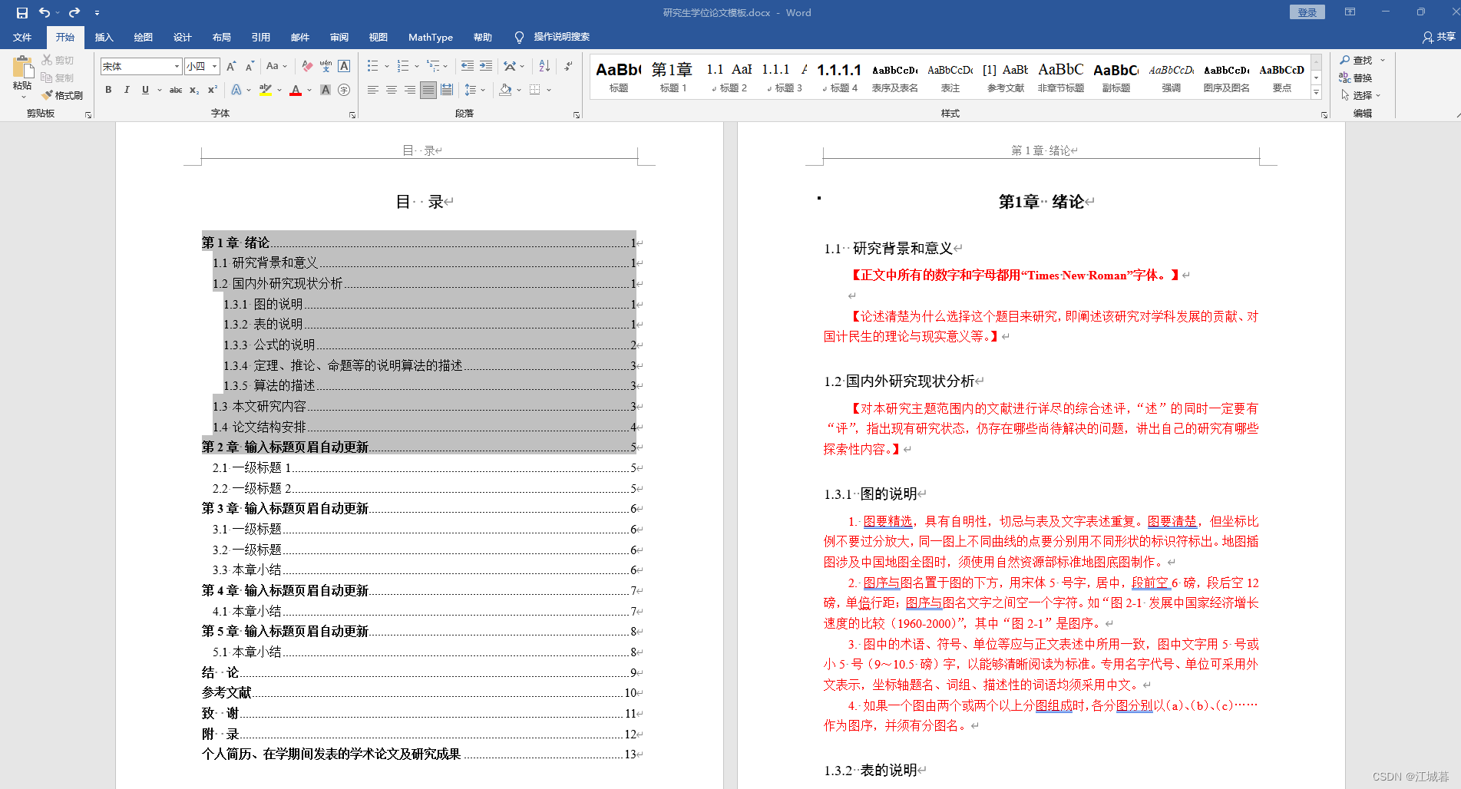Open the phonetic guide (wén) tool
1461x789 pixels.
(326, 67)
